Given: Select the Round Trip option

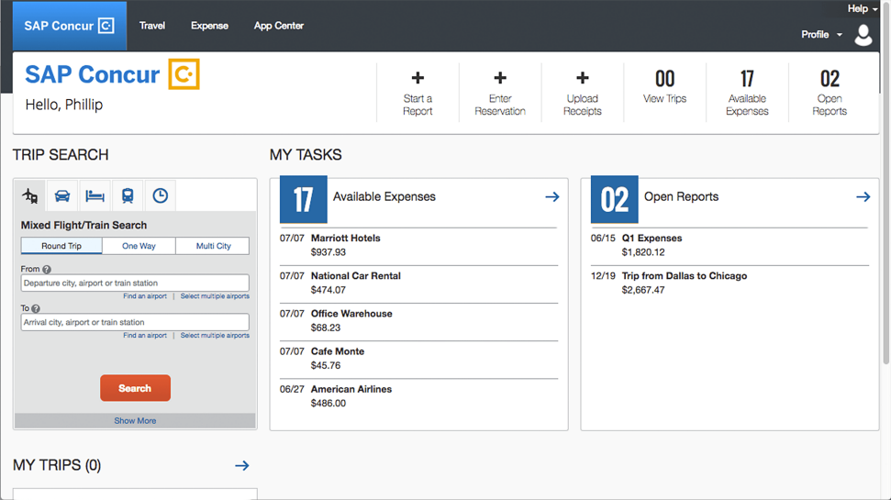Looking at the screenshot, I should pyautogui.click(x=61, y=246).
